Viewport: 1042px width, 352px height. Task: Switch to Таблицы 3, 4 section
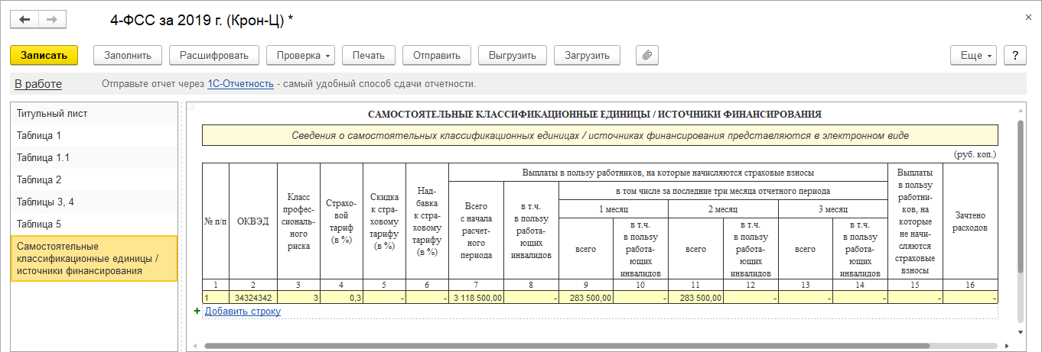(x=93, y=202)
